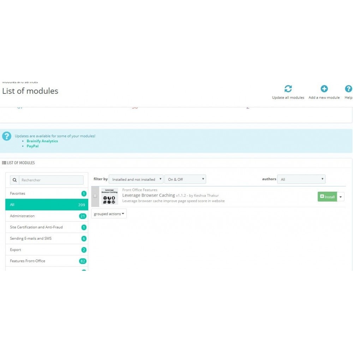This screenshot has width=353, height=353.
Task: Open the Brainify Analytics update link
Action: point(42,141)
